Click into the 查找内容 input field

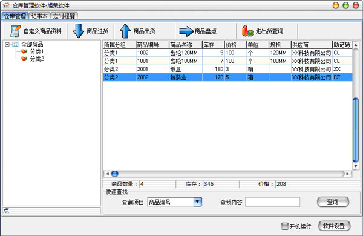click(272, 202)
